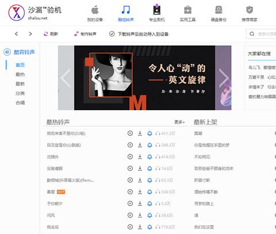This screenshot has height=234, width=276.
Task: Open 你是我握在手里的梦 in 最新上架
Action: tap(212, 145)
